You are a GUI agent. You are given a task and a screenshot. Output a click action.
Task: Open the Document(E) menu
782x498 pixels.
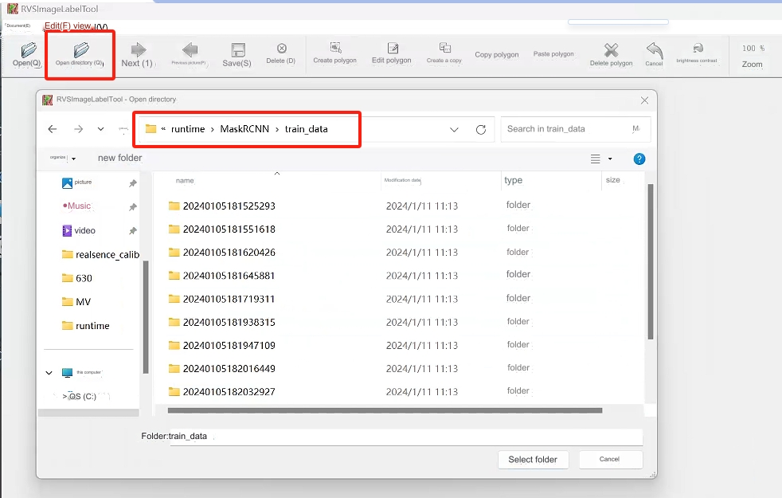tap(18, 25)
